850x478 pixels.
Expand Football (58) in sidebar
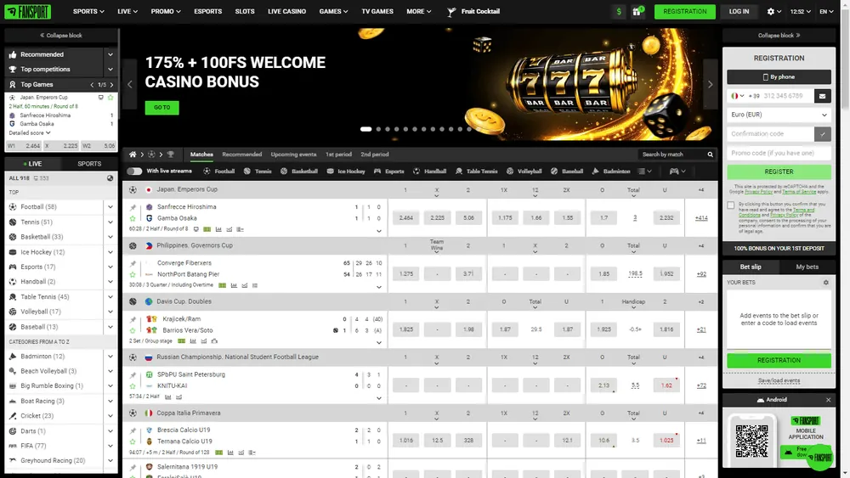point(110,207)
